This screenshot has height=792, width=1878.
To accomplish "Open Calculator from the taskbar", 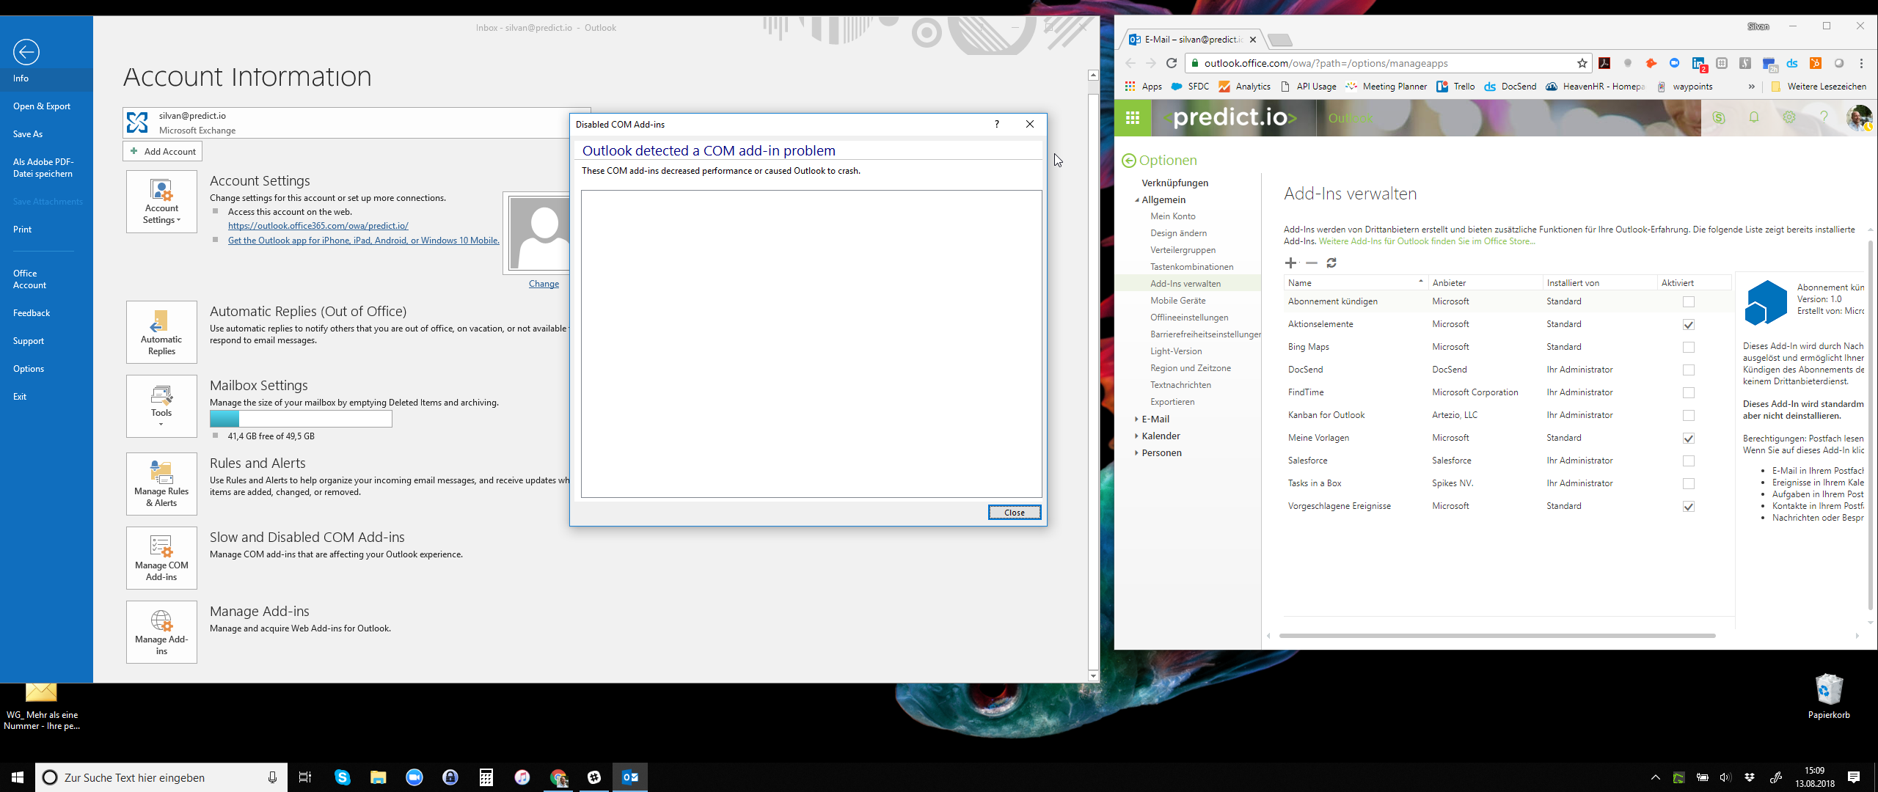I will [486, 777].
